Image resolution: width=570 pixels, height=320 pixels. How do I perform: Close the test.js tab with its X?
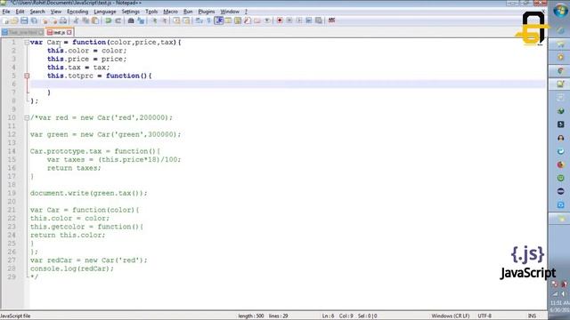(69, 32)
